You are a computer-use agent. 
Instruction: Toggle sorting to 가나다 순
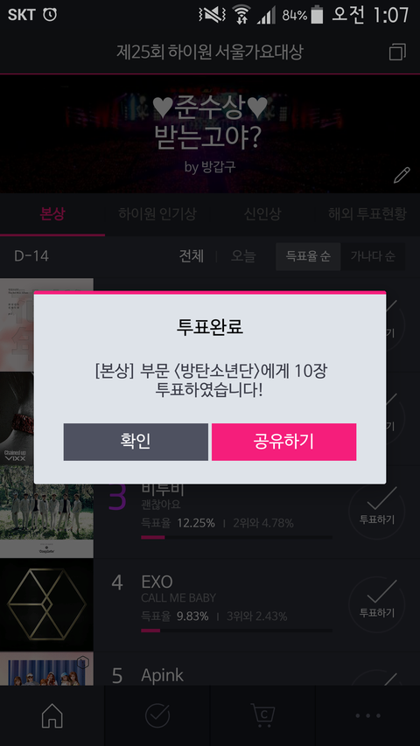373,256
